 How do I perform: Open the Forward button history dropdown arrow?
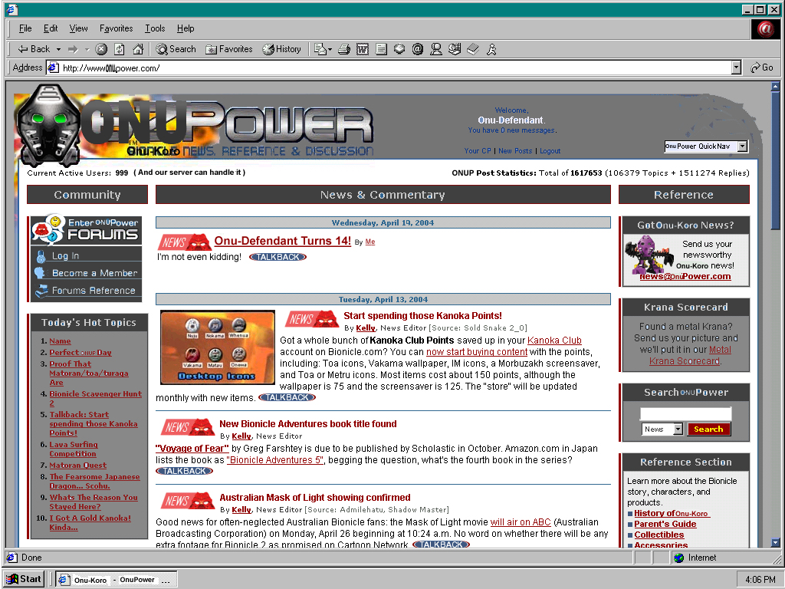pyautogui.click(x=87, y=49)
